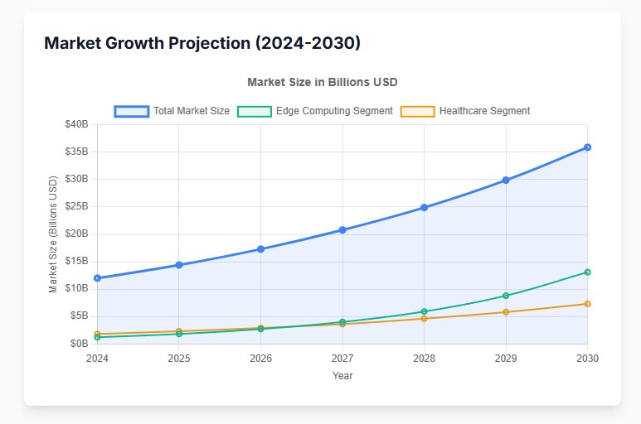
Task: Toggle Healthcare Segment legend label
Action: (484, 111)
